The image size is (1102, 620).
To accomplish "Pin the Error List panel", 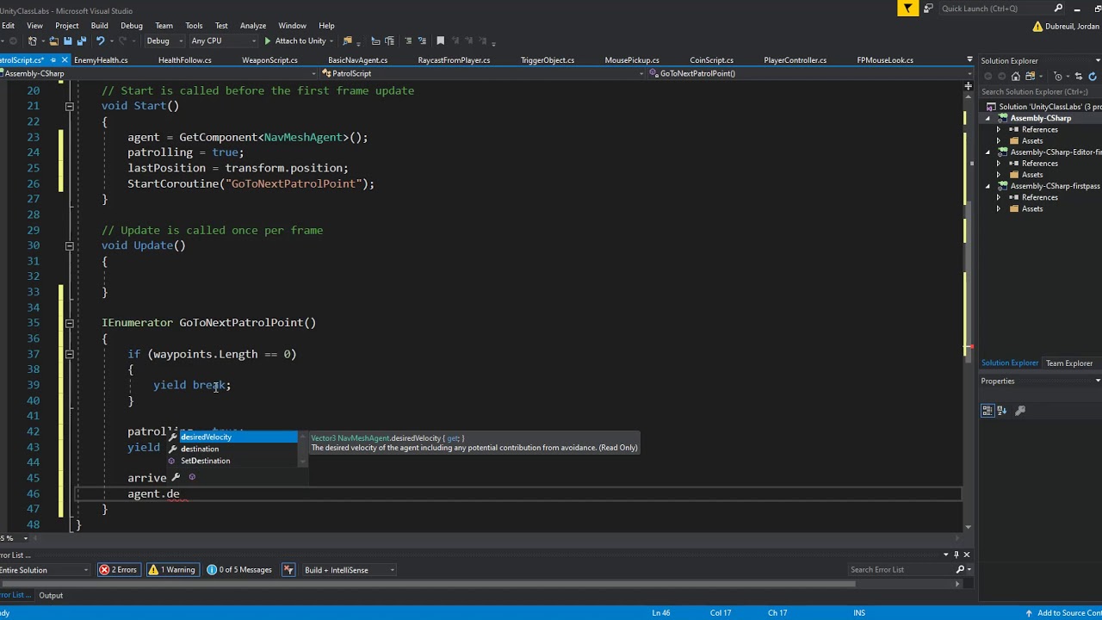I will coord(956,555).
